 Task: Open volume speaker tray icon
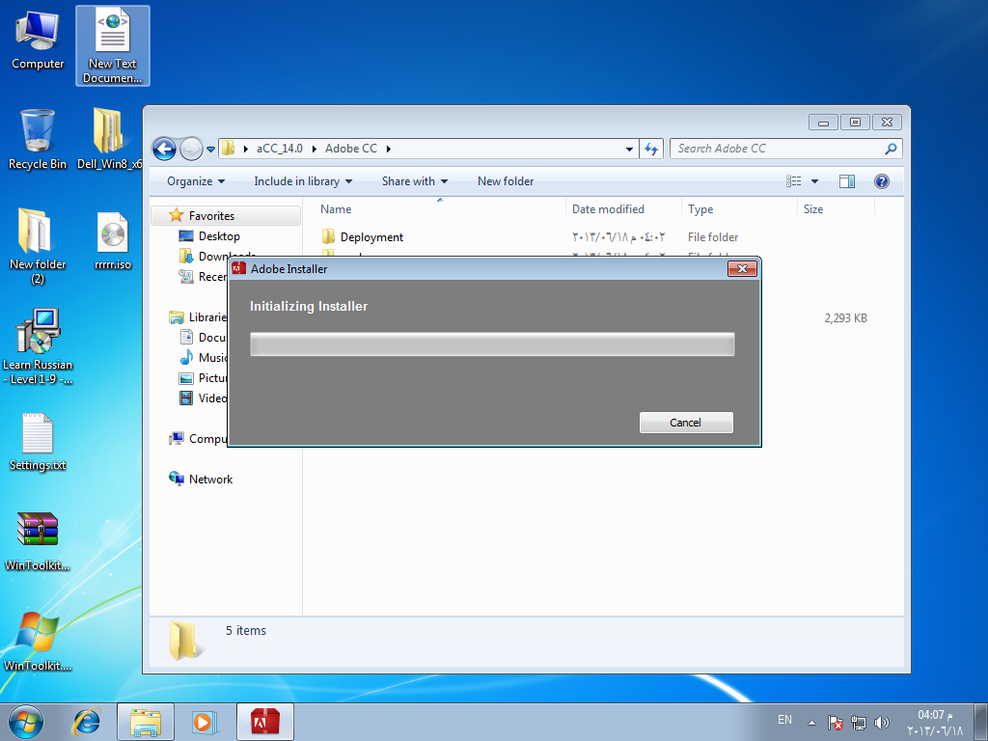pos(882,723)
